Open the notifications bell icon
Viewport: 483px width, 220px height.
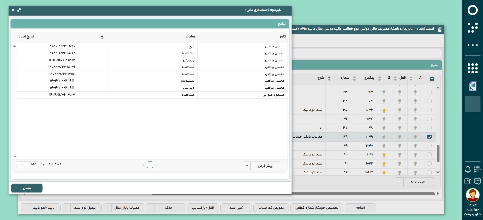click(x=468, y=169)
